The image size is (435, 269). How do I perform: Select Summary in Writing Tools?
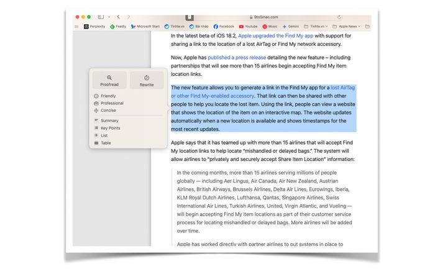(109, 121)
